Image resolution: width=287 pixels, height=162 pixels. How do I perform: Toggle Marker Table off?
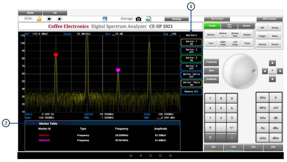coord(191,83)
